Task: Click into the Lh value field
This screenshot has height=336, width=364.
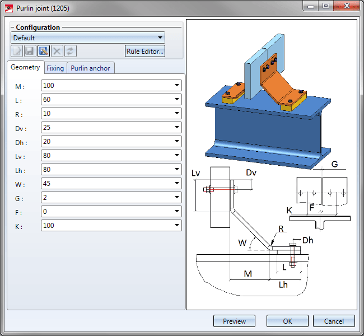Action: pos(106,170)
